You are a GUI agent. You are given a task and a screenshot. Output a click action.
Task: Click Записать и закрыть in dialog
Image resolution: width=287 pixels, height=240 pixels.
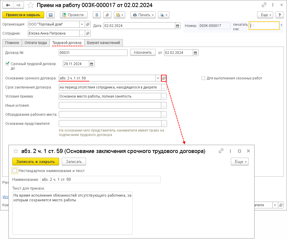35,162
